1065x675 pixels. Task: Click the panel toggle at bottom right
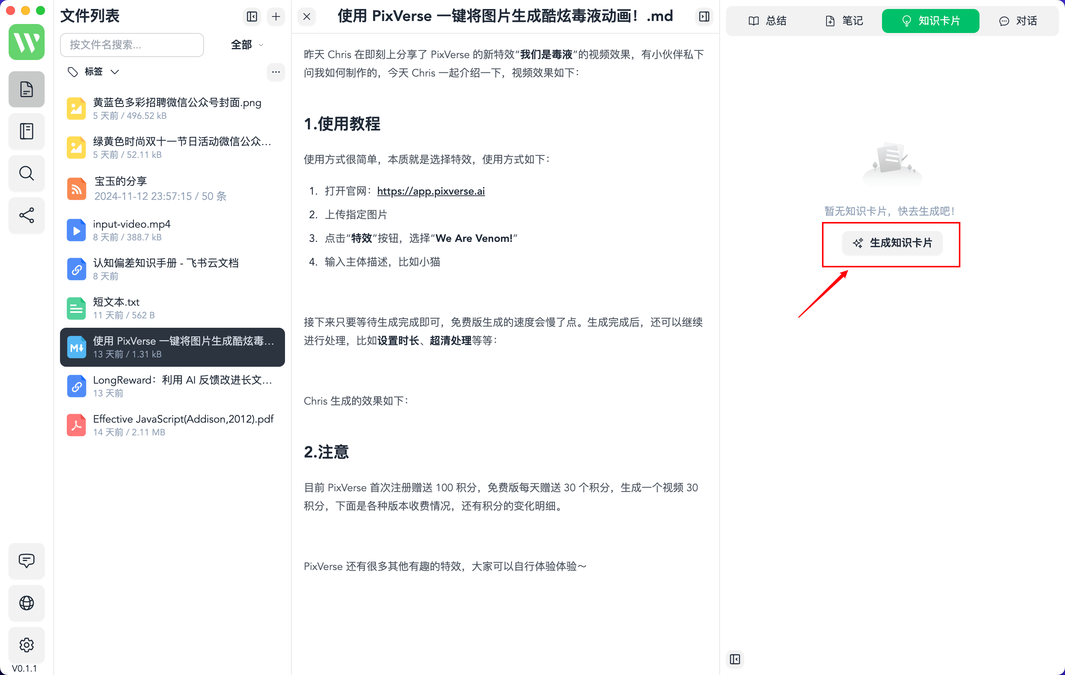tap(735, 660)
